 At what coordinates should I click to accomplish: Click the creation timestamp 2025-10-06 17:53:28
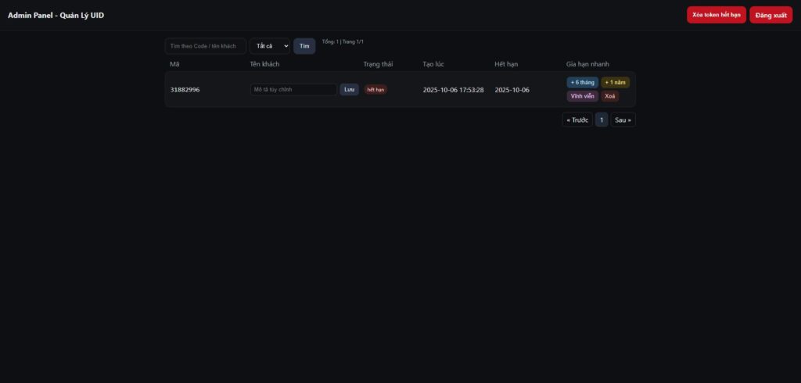click(x=453, y=90)
